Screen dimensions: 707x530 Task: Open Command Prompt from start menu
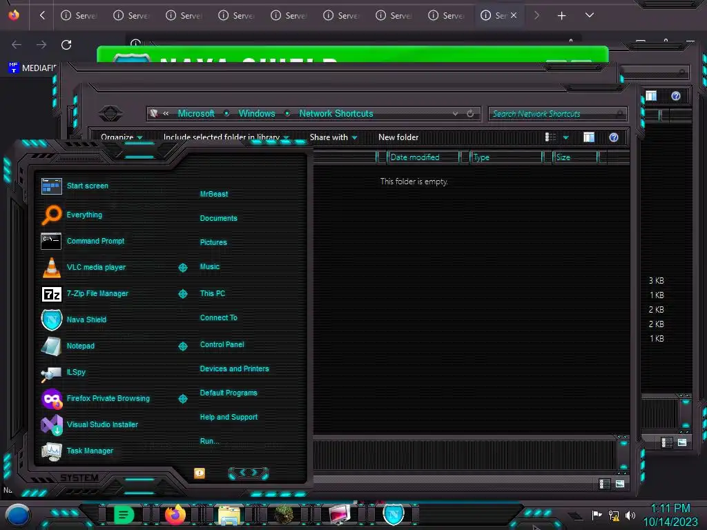pos(83,241)
